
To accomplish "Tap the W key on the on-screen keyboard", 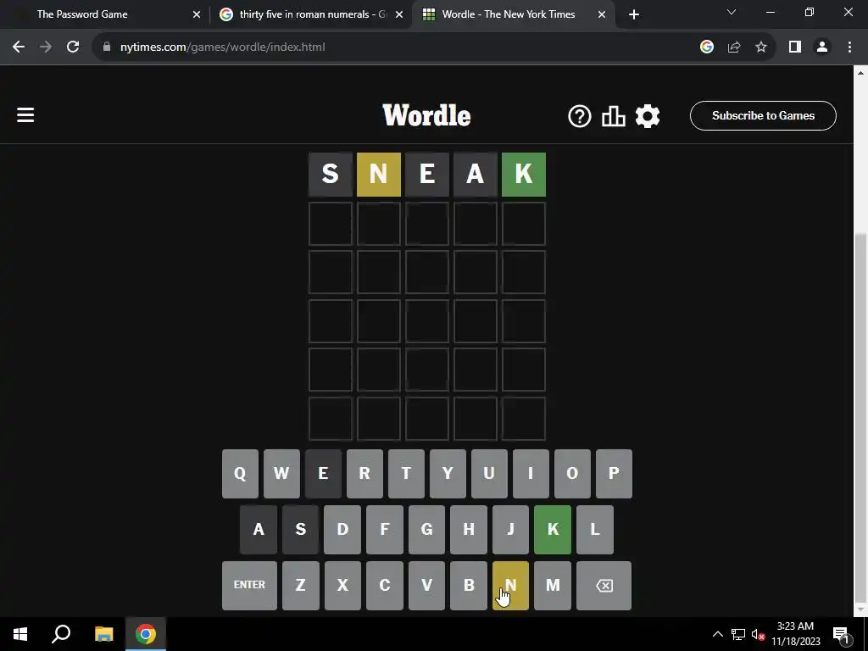I will [281, 474].
